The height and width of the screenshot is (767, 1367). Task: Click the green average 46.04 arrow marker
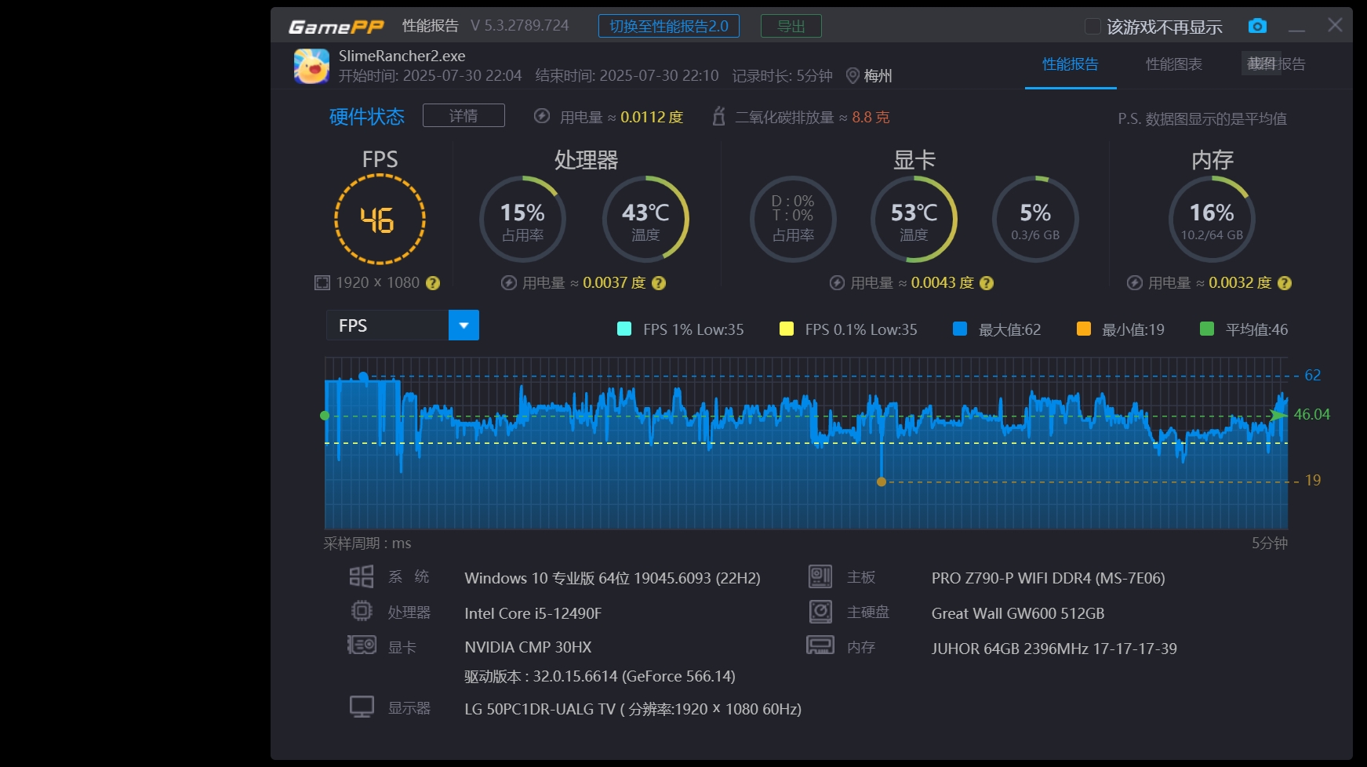(1279, 415)
